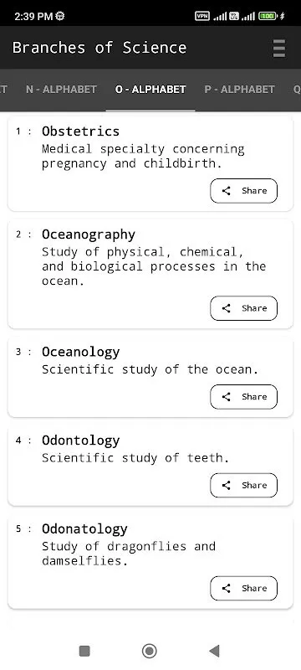Tap the battery indicator in status bar
This screenshot has height=670, width=301.
268,17
